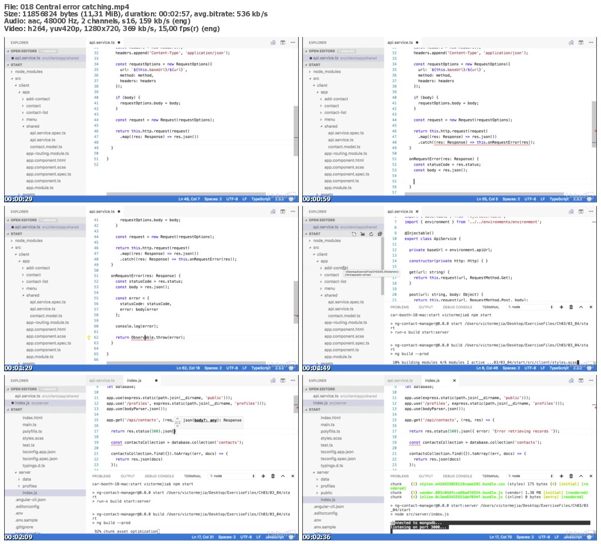Open app-routing.module.ts in 00:01:29 explorer
Viewport: 601px width, 544px height.
point(48,323)
